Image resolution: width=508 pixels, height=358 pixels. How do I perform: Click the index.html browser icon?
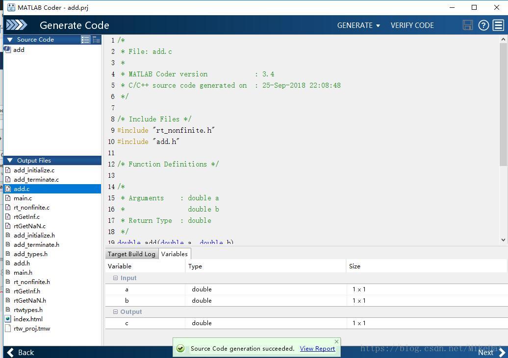pyautogui.click(x=8, y=319)
